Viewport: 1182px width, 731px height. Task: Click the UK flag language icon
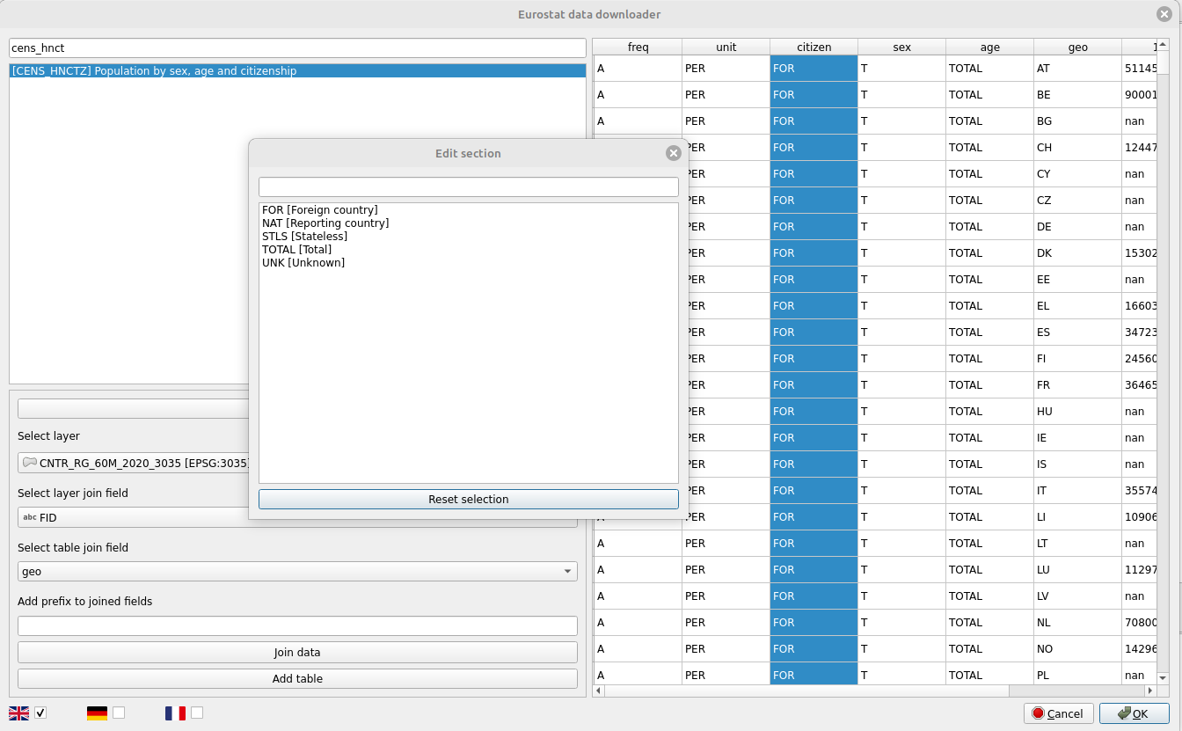click(x=19, y=713)
